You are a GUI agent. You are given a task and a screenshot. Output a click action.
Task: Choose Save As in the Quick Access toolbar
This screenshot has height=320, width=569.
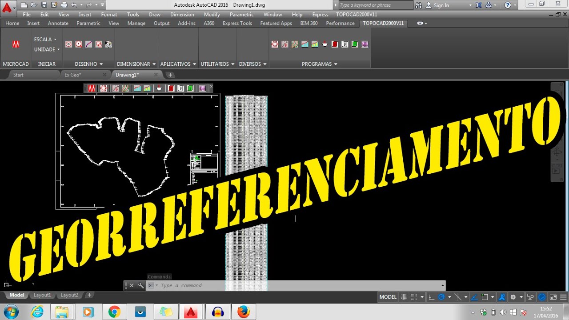[x=54, y=5]
